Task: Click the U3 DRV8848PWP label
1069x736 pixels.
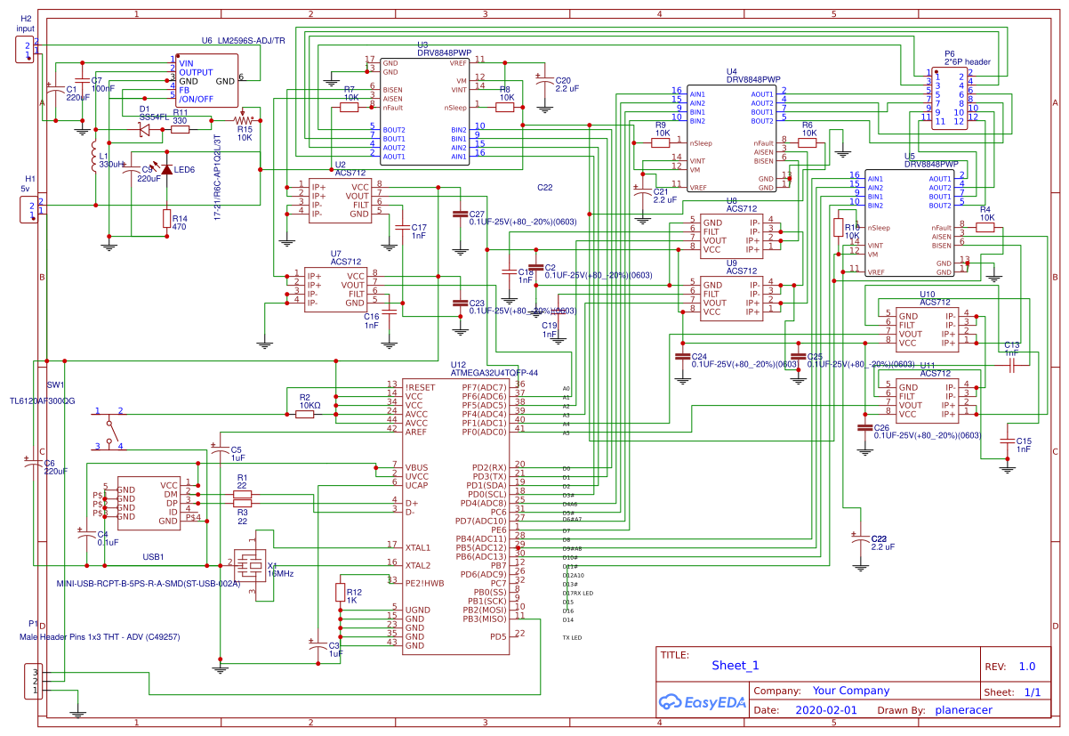Action: point(444,49)
